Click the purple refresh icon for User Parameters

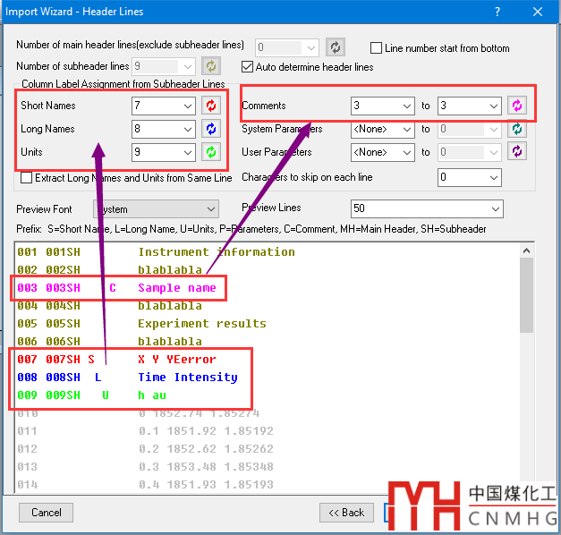(x=517, y=152)
